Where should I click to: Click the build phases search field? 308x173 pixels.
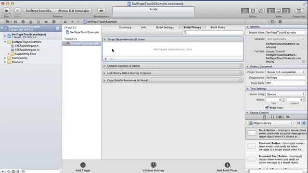(x=213, y=33)
